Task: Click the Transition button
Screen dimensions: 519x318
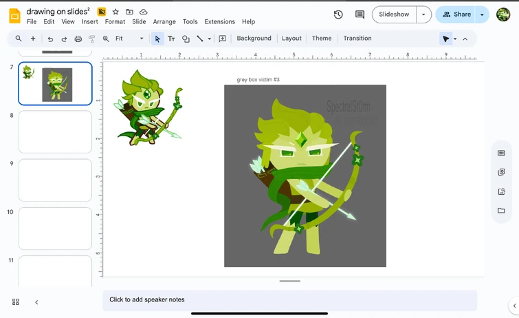Action: tap(357, 39)
